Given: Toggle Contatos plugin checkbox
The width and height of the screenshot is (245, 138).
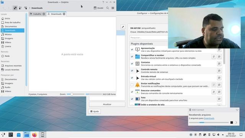Looking at the screenshot, I should pos(132,64).
